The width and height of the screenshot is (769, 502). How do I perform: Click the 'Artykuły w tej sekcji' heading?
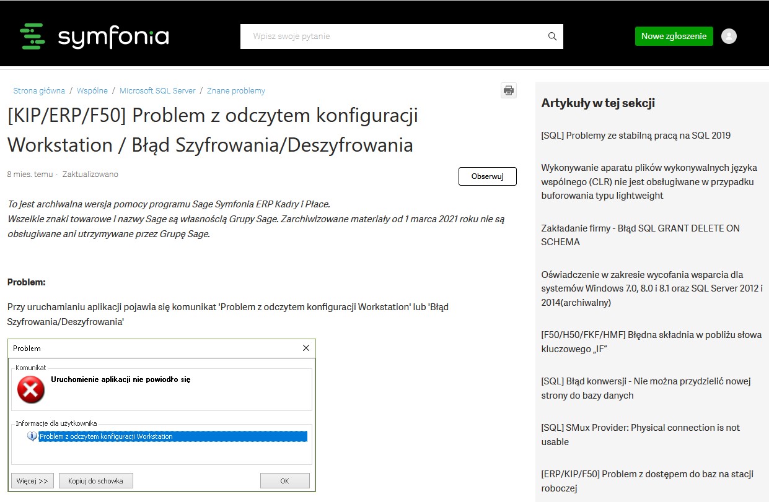click(x=598, y=103)
